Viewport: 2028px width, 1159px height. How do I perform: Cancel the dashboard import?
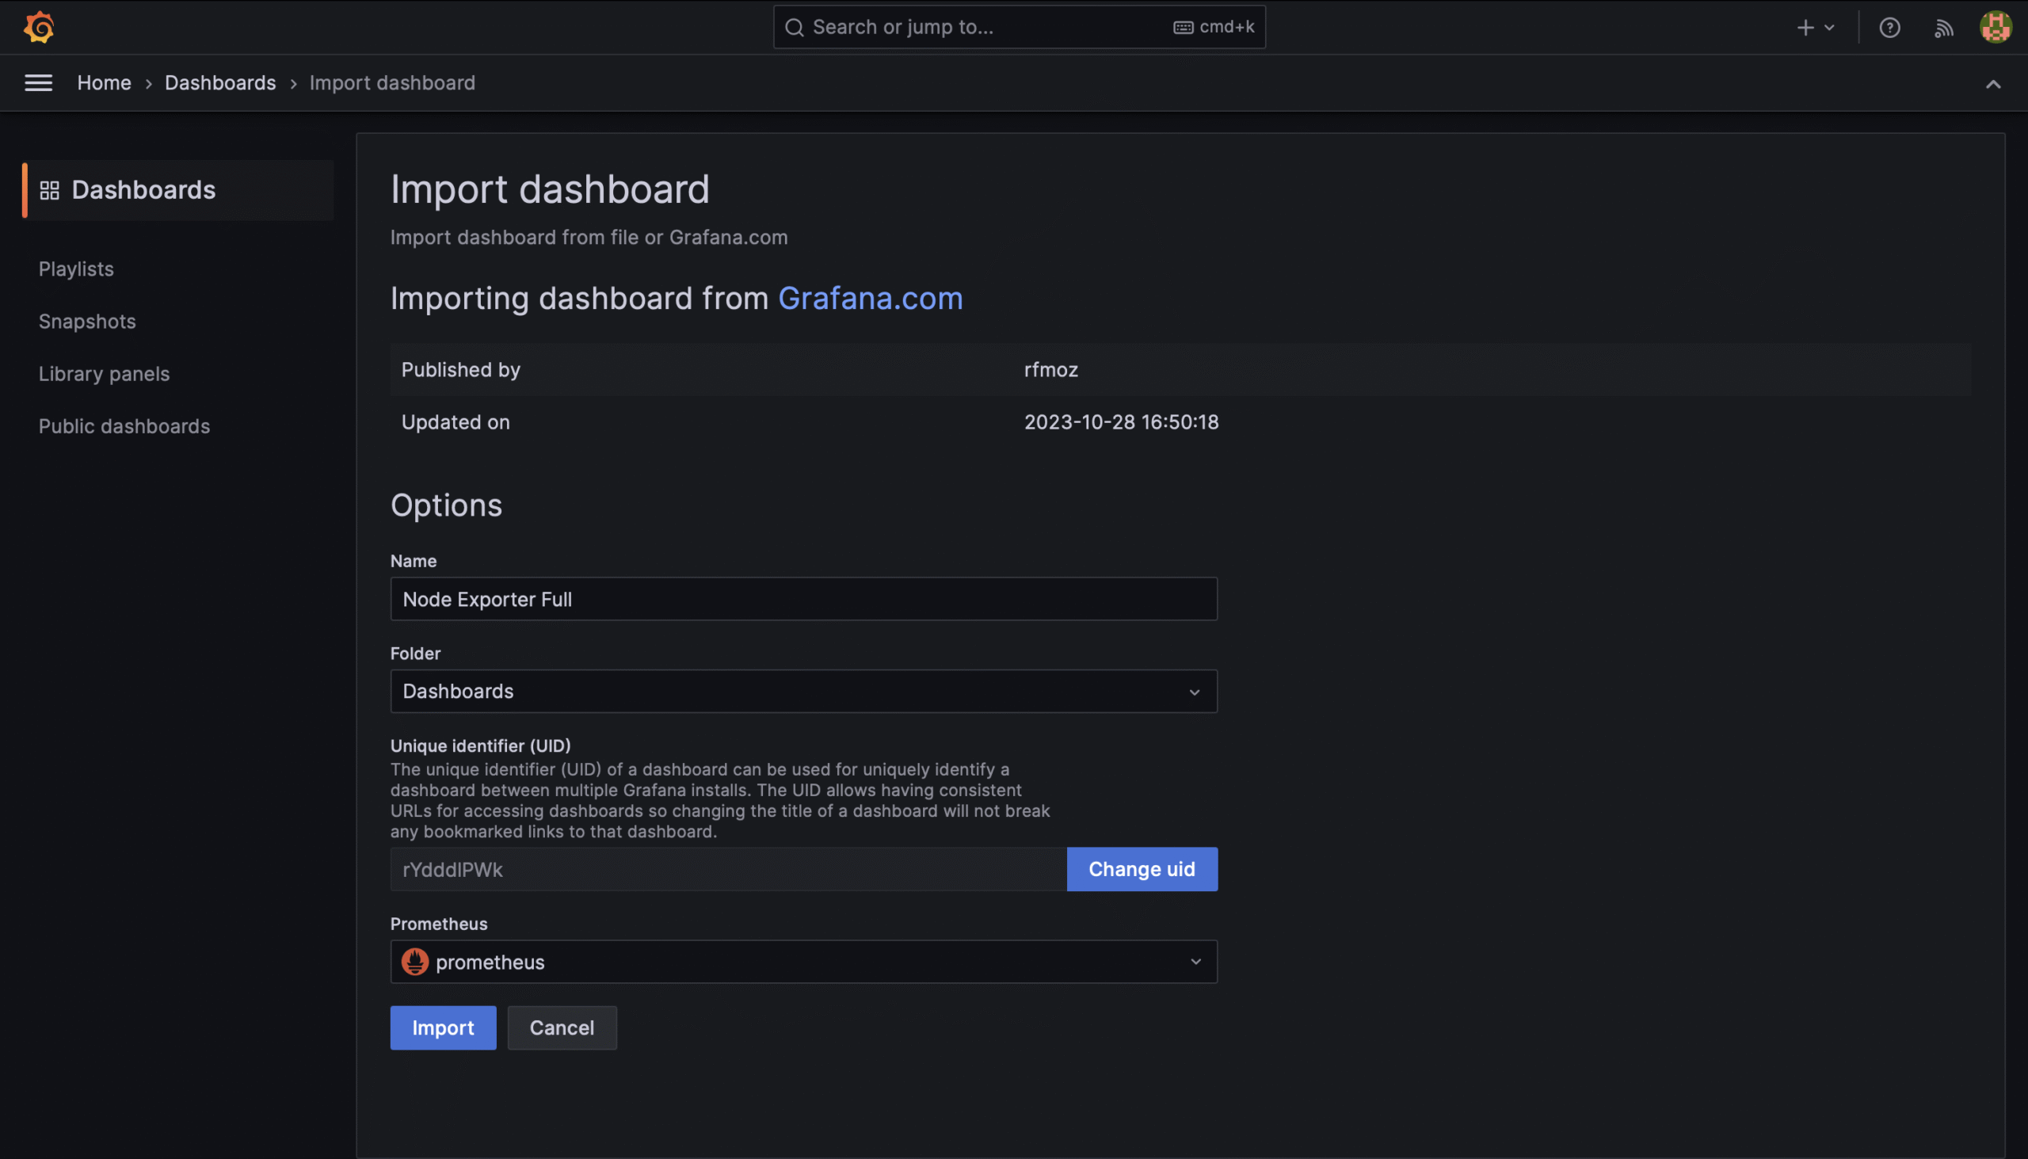pyautogui.click(x=562, y=1027)
